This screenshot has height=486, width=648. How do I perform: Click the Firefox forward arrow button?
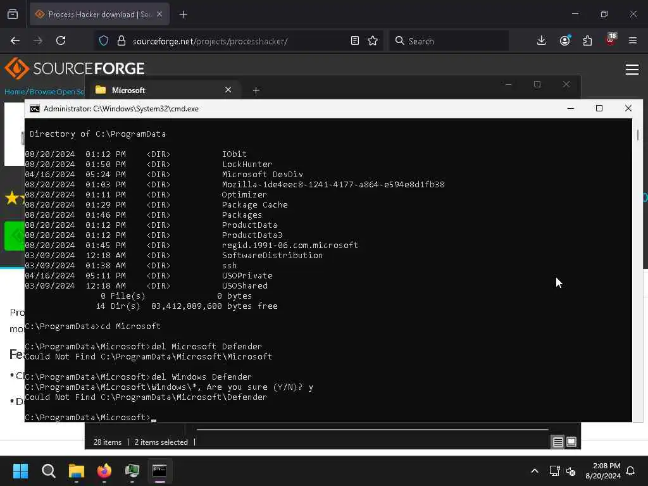tap(38, 40)
